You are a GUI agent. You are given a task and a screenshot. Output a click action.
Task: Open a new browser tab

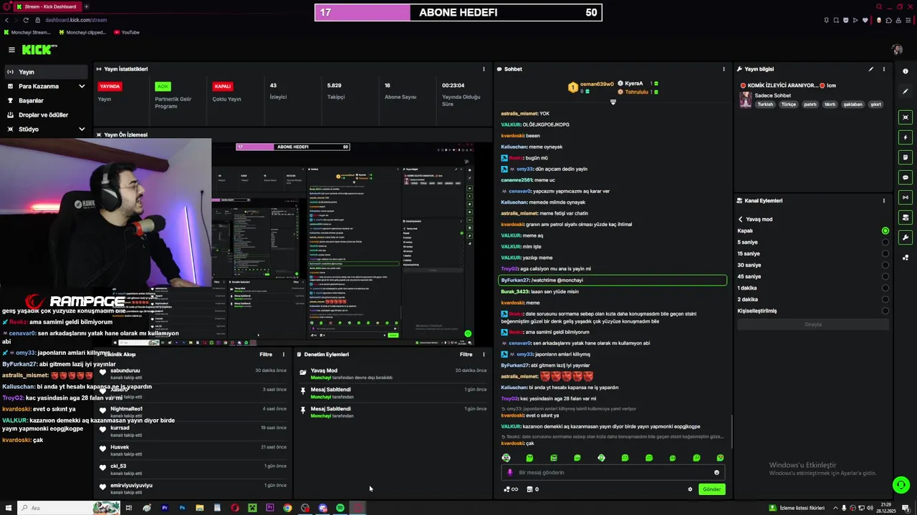point(87,6)
